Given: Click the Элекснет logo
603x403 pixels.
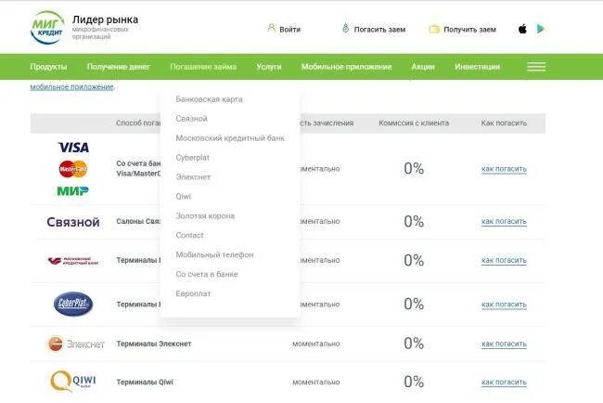Looking at the screenshot, I should [76, 344].
